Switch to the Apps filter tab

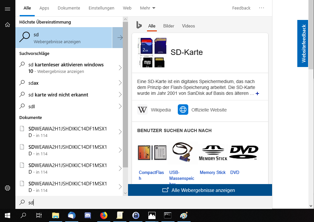[44, 8]
